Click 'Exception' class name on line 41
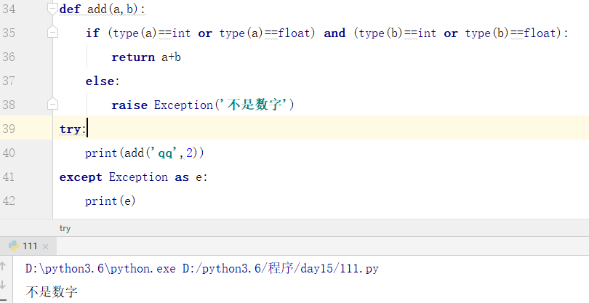This screenshot has height=303, width=589. pos(139,177)
